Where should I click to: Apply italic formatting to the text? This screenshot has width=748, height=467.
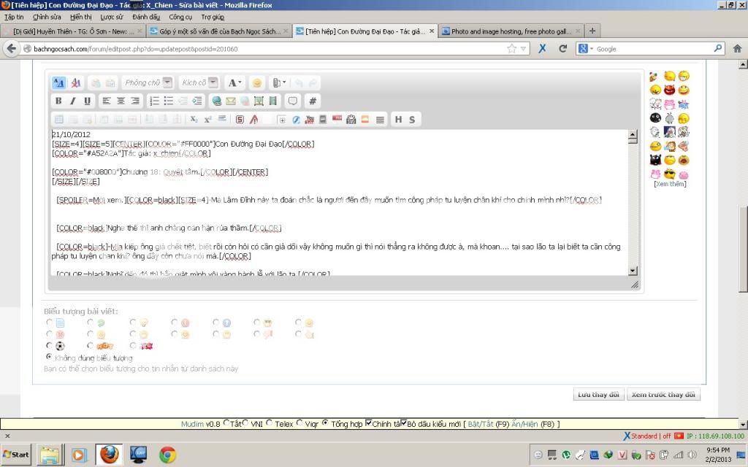pos(73,101)
